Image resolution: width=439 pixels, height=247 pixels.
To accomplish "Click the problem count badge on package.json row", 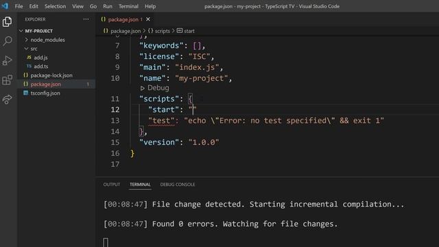I will click(88, 84).
